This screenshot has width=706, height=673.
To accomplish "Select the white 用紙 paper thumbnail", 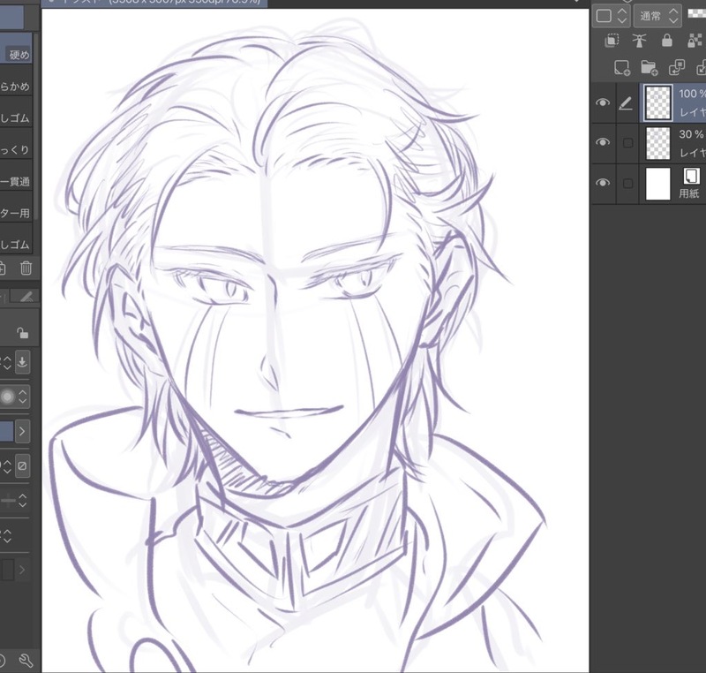I will click(x=658, y=184).
